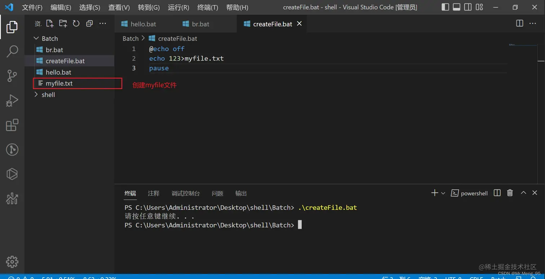Open the terminal launch profile dropdown arrow
This screenshot has width=545, height=279.
(443, 193)
